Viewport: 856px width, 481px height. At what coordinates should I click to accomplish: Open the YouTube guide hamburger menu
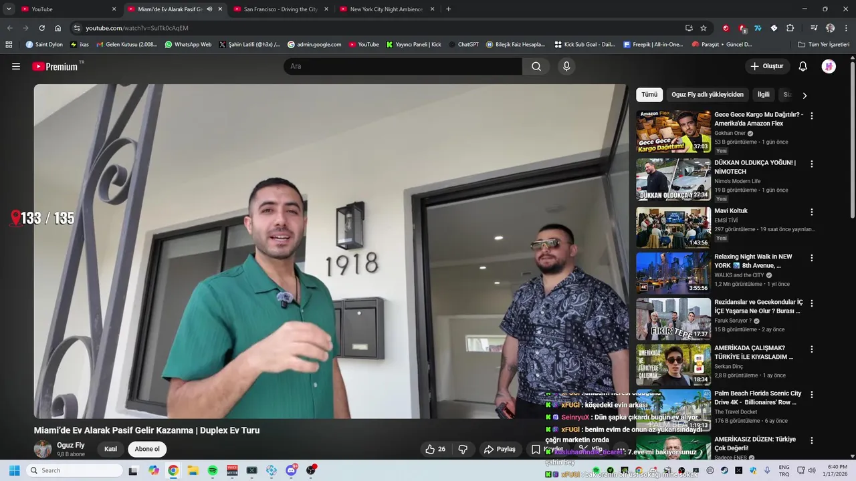16,66
